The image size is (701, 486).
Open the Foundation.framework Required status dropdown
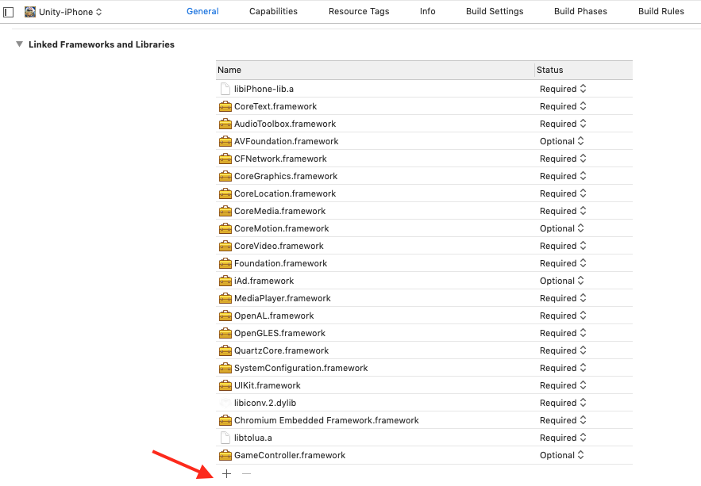(563, 263)
